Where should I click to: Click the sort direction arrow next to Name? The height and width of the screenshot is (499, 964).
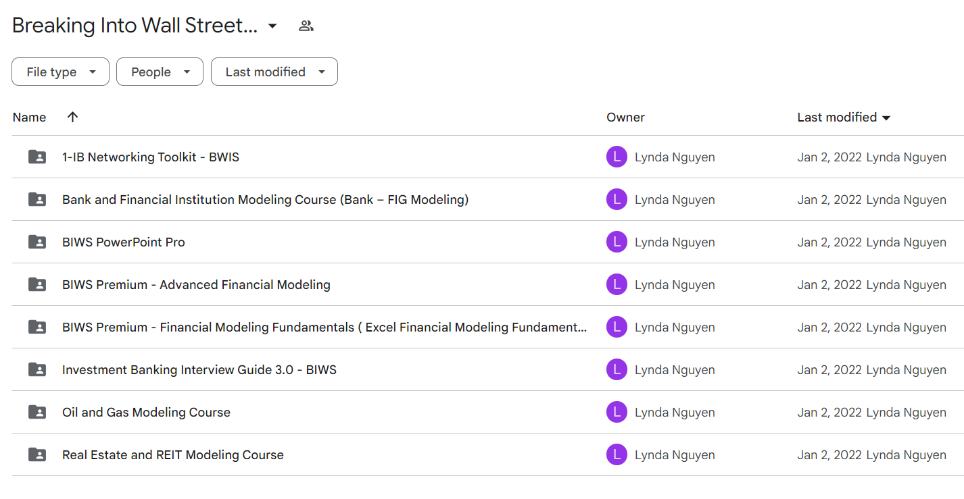click(73, 117)
